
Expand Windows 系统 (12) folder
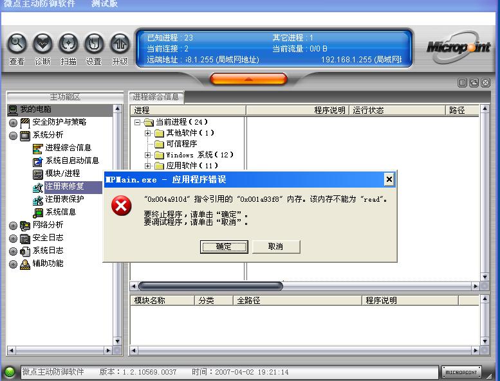(x=147, y=155)
